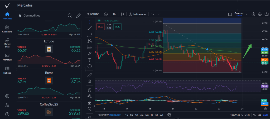Click the CoffeeSep25 VENDER price 299.00
Viewport: 270px width, 119px height.
[x=23, y=114]
